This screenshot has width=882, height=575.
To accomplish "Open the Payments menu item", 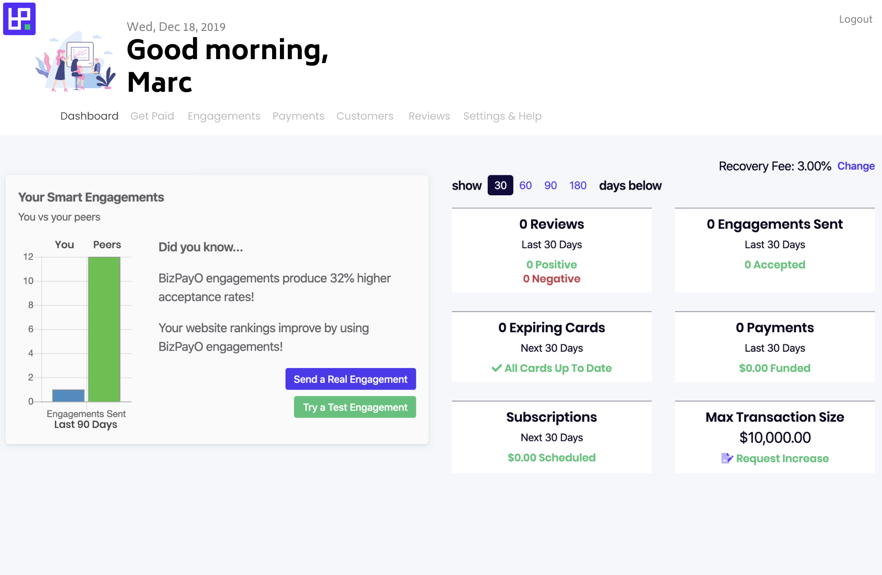I will [x=298, y=116].
